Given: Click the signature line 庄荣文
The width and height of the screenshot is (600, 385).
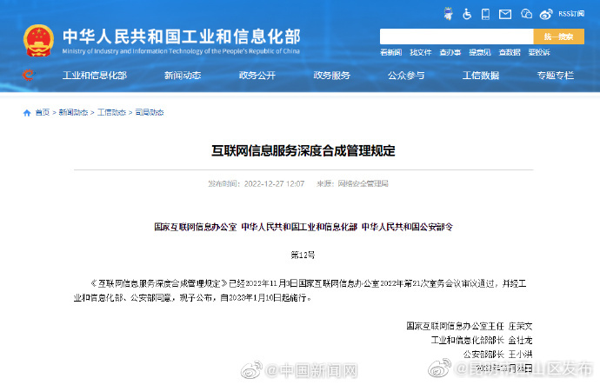Looking at the screenshot, I should point(470,326).
